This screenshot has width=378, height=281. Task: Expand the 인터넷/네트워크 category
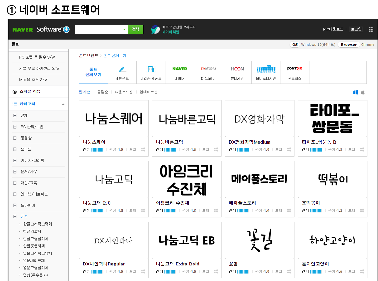coord(15,194)
